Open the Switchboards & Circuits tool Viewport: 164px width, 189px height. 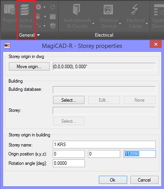(78, 16)
